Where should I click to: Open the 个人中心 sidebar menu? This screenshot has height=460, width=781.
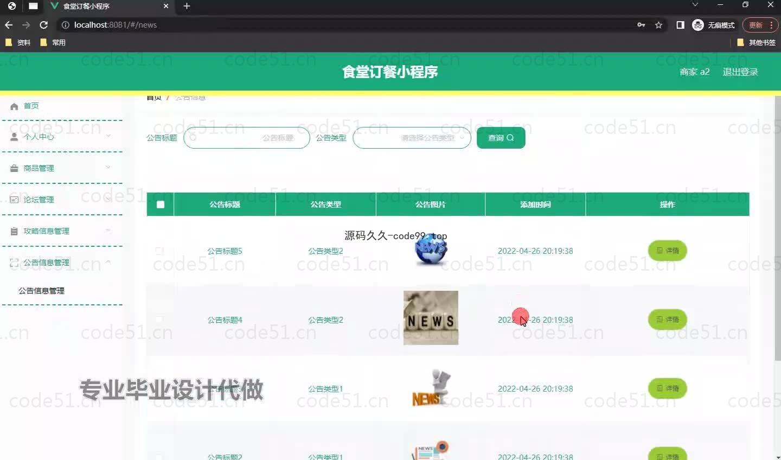click(x=62, y=137)
